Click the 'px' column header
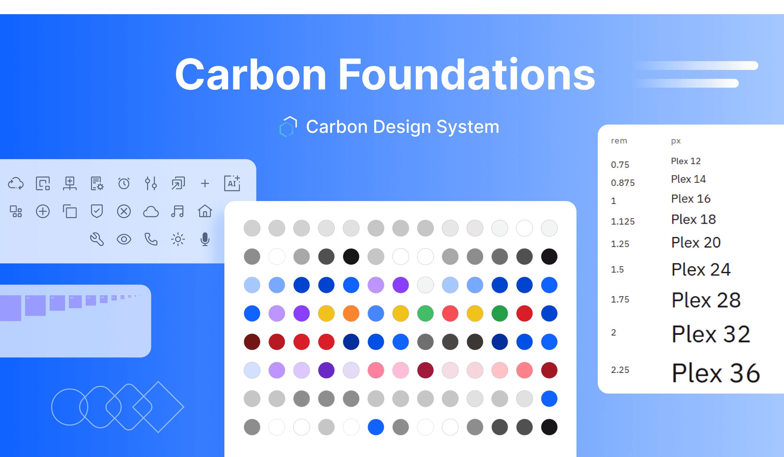 point(676,141)
